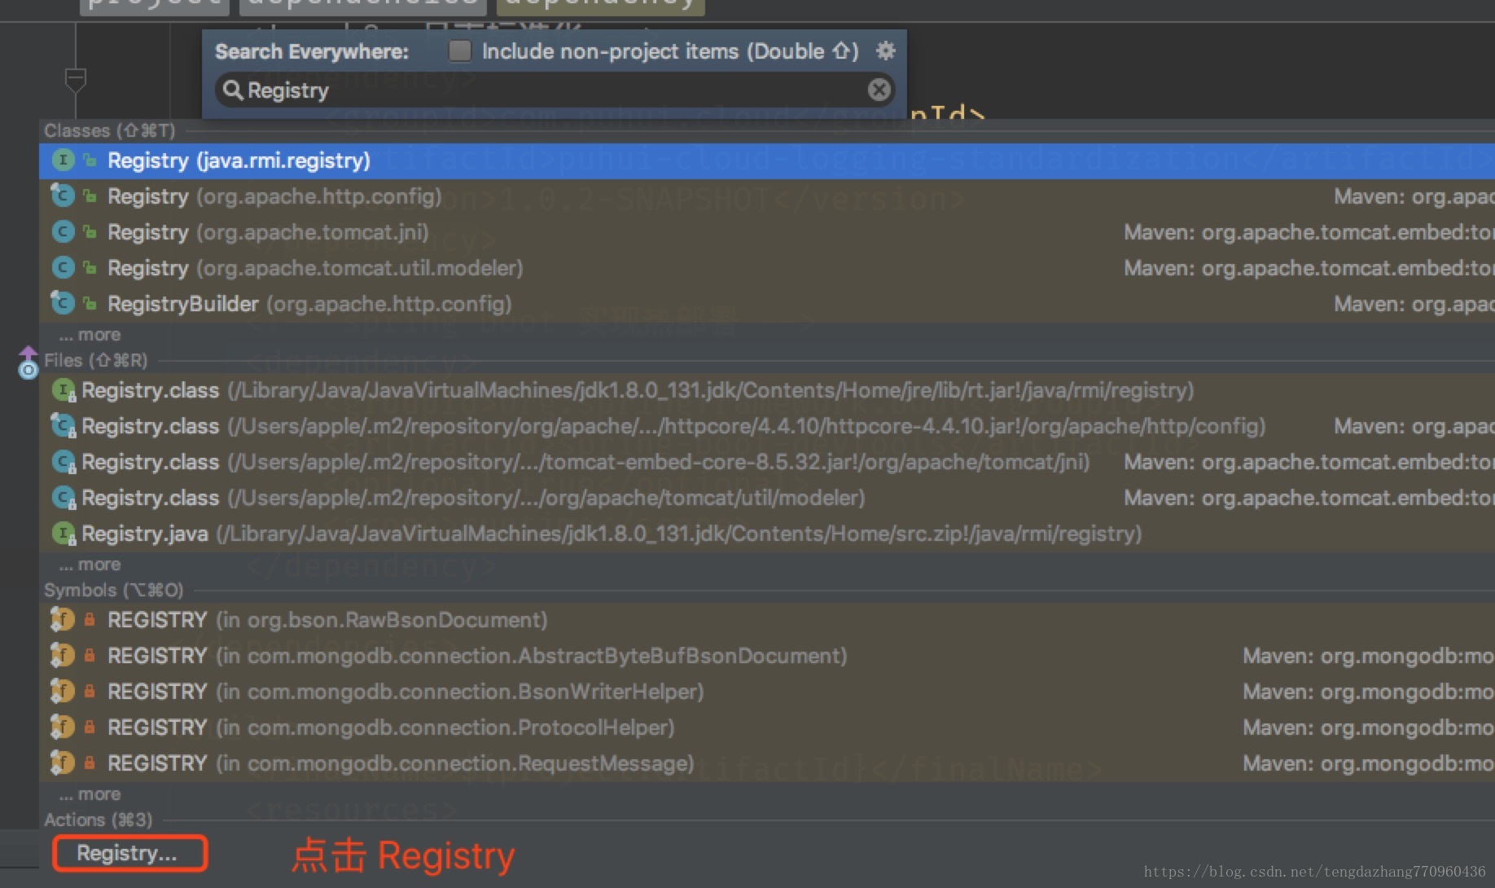The height and width of the screenshot is (888, 1495).
Task: Toggle the code folding marker in gutter
Action: (x=75, y=81)
